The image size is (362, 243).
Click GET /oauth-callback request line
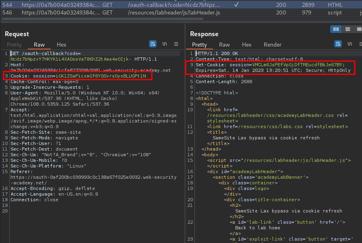[84, 56]
